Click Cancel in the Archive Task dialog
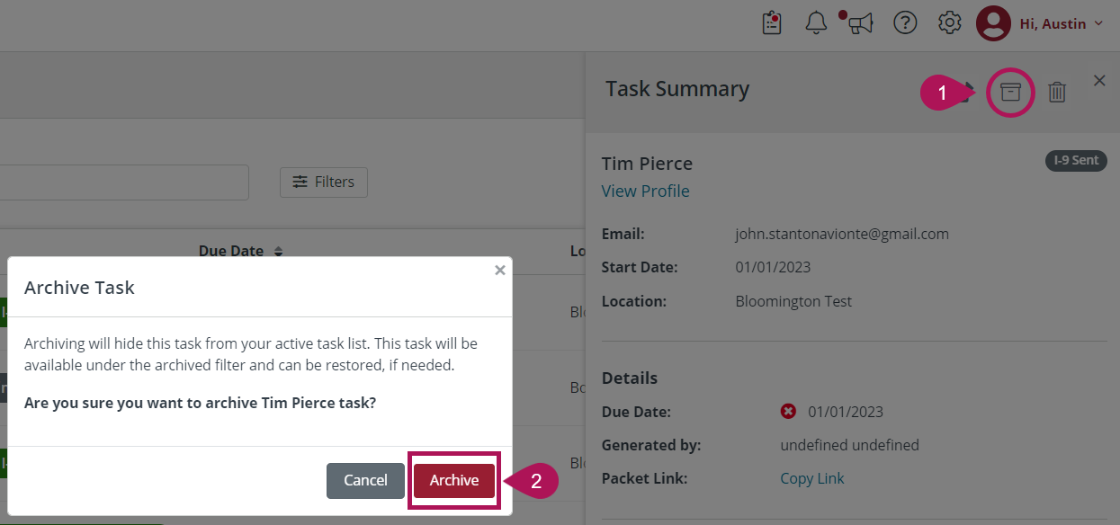 pos(365,480)
